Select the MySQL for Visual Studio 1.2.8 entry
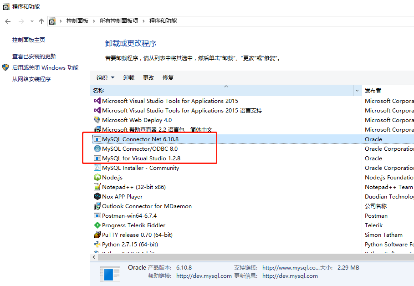The height and width of the screenshot is (286, 414). point(141,158)
